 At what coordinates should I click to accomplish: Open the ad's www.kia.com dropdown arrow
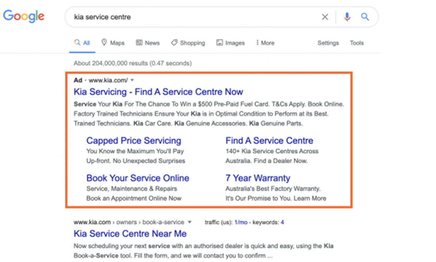(132, 80)
